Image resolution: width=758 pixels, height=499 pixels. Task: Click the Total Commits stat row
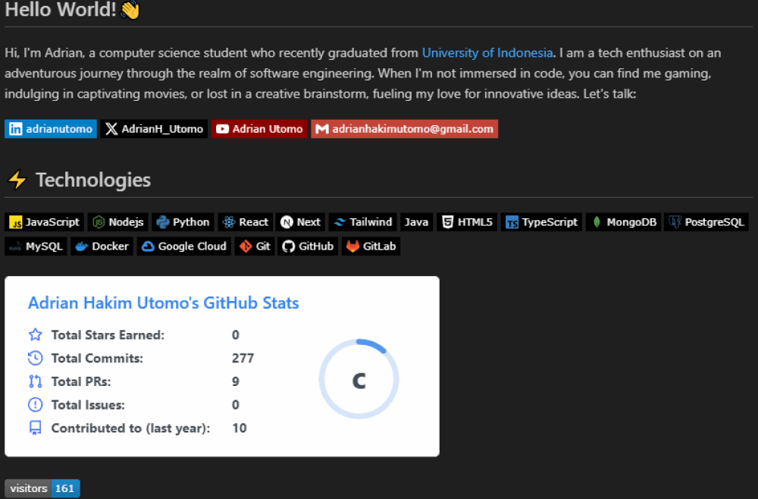pyautogui.click(x=141, y=359)
